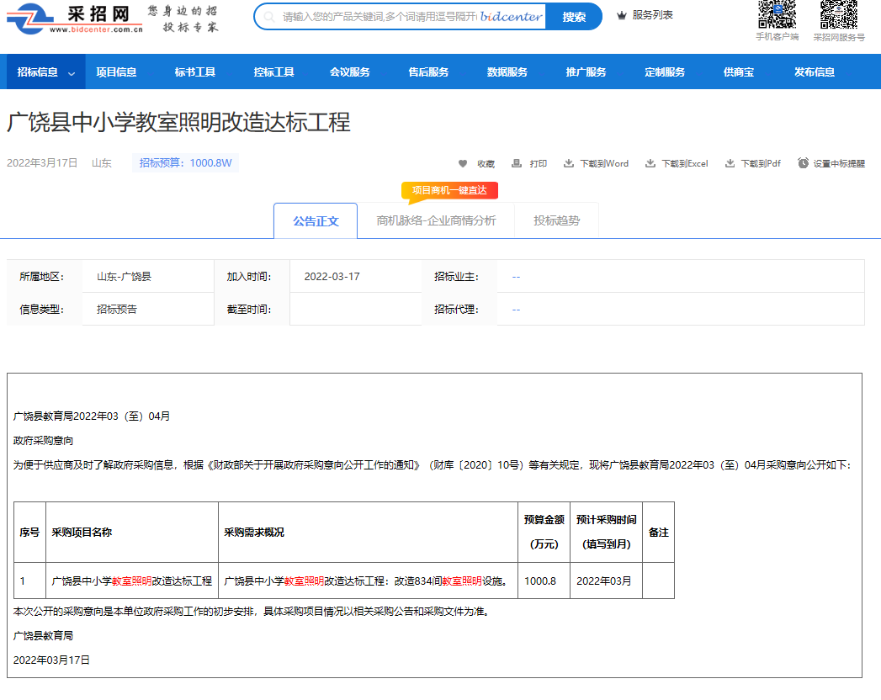This screenshot has height=700, width=881.
Task: Expand the 招标信息 dropdown arrow
Action: point(72,73)
